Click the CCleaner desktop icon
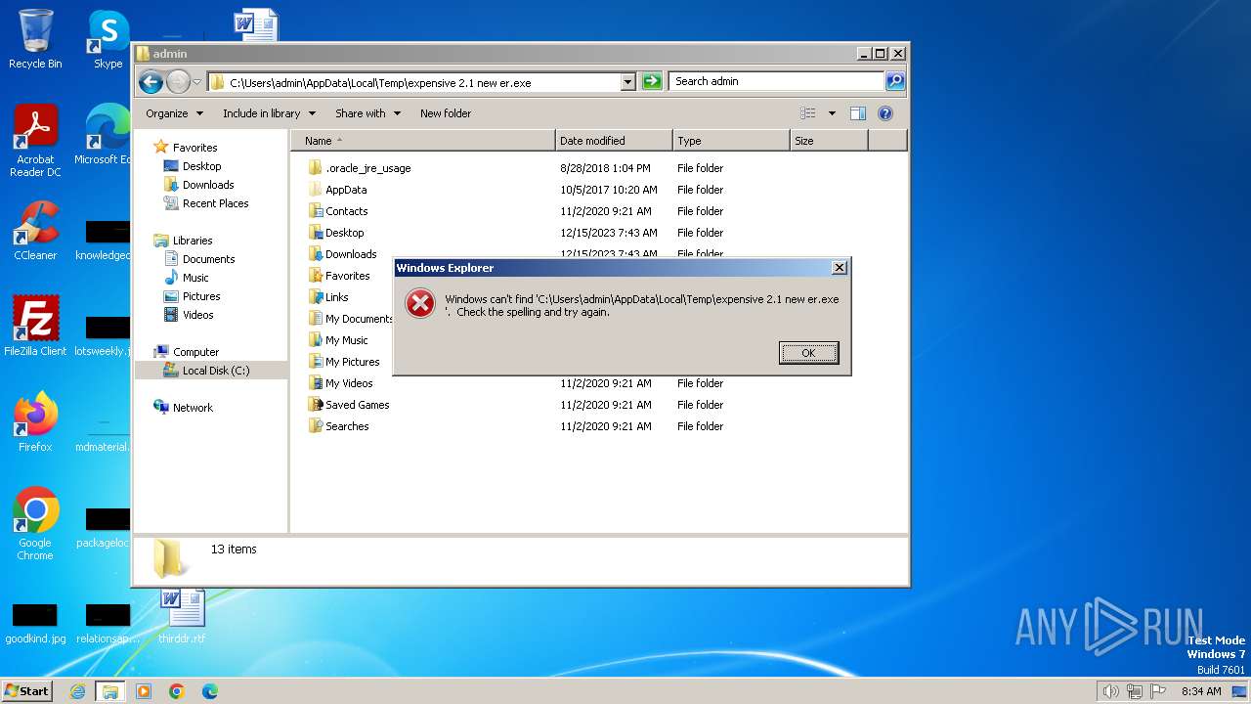Image resolution: width=1251 pixels, height=704 pixels. click(35, 232)
